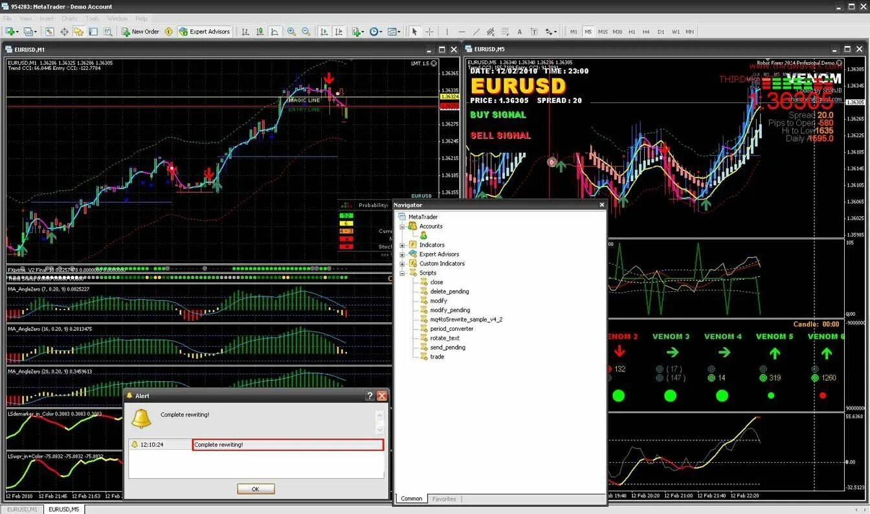
Task: Set timeframe to H1
Action: coord(632,32)
